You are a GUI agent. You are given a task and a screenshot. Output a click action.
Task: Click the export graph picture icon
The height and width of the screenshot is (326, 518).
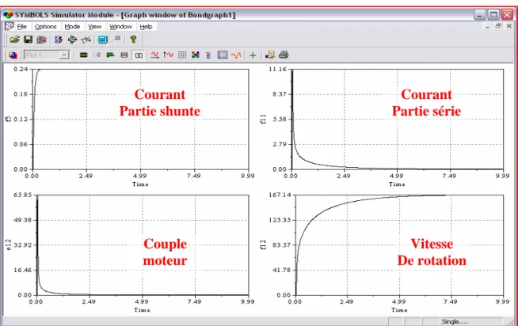(x=269, y=55)
